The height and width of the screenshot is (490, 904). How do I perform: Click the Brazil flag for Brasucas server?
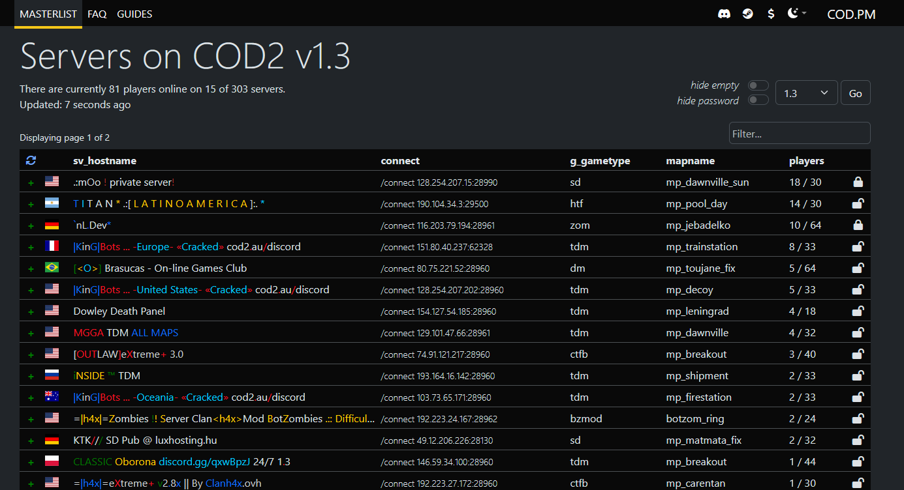click(x=52, y=268)
